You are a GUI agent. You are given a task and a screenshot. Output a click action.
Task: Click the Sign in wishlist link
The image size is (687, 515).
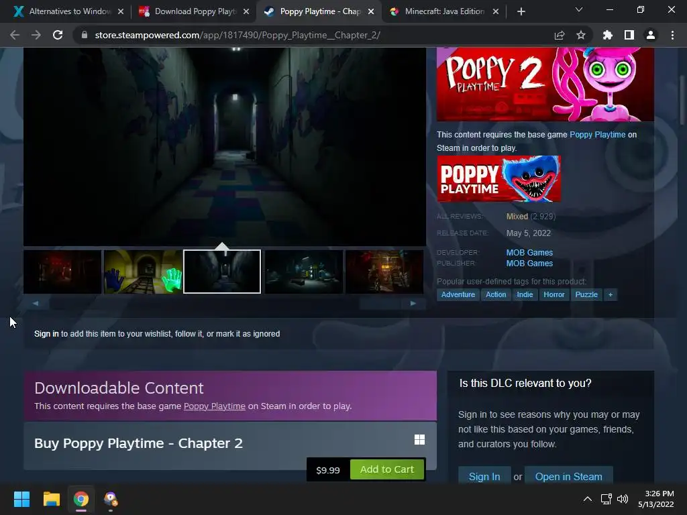click(46, 334)
